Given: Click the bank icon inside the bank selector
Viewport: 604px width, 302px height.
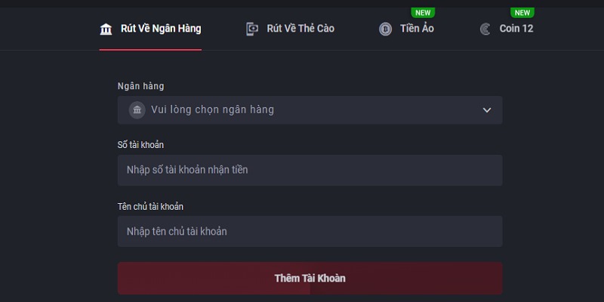Looking at the screenshot, I should pyautogui.click(x=137, y=110).
